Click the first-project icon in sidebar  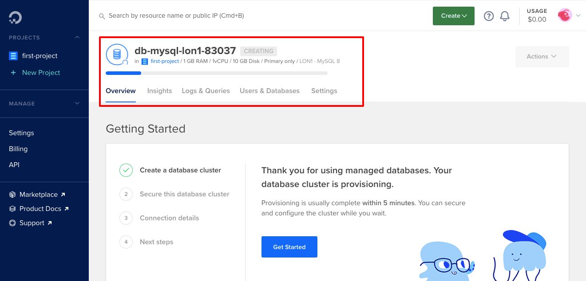[13, 56]
